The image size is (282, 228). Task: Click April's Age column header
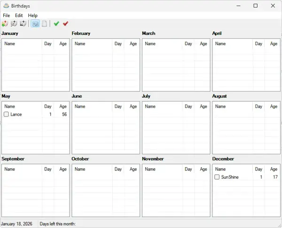click(273, 44)
